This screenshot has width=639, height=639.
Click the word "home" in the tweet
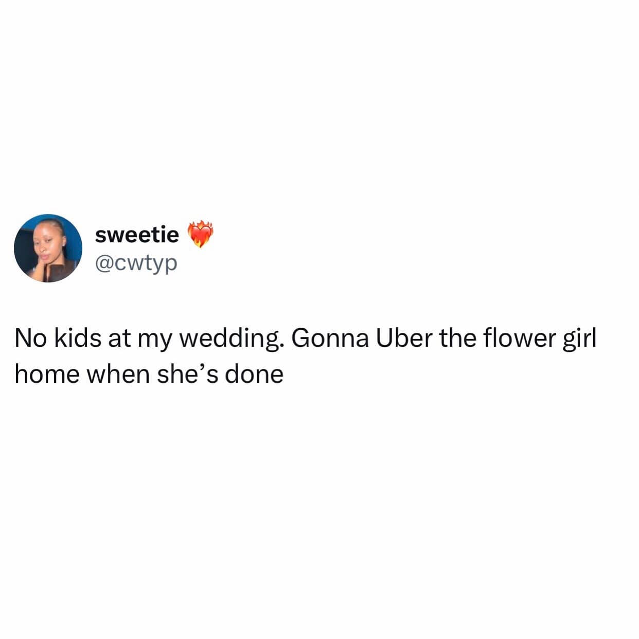[x=46, y=374]
